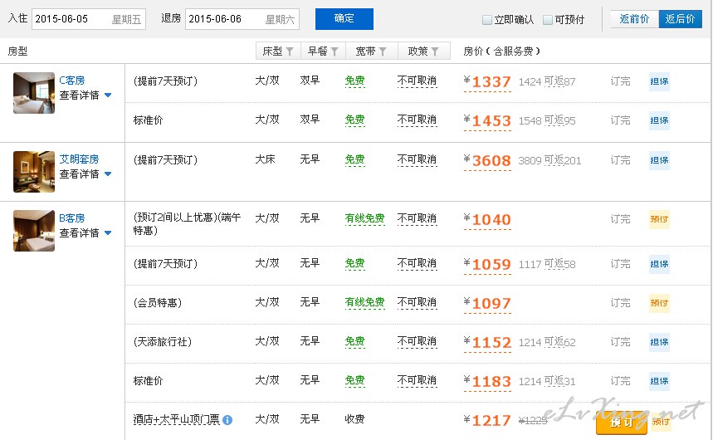Select the 返后价 price tab
The width and height of the screenshot is (713, 440).
pos(680,19)
